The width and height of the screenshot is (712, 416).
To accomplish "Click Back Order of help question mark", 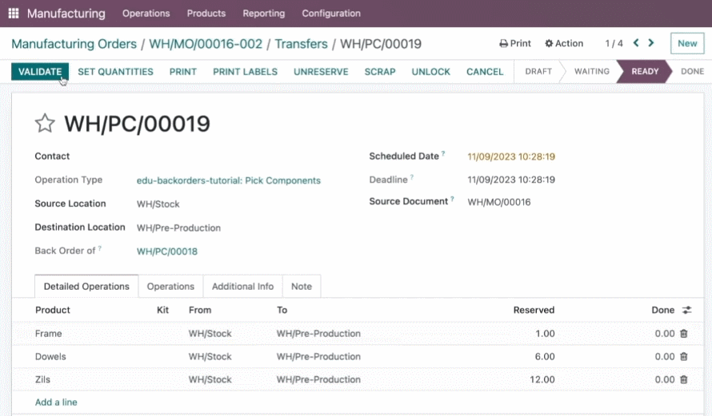I will (100, 248).
